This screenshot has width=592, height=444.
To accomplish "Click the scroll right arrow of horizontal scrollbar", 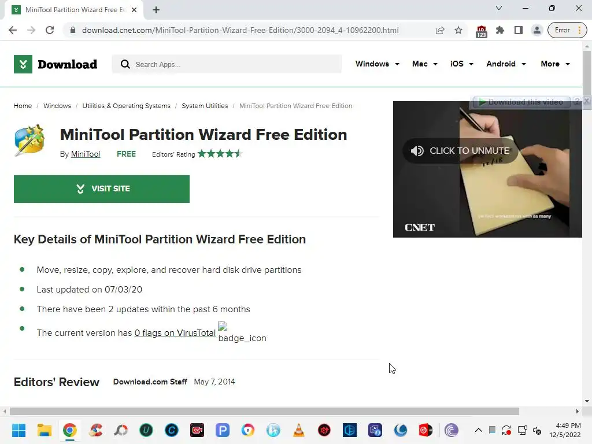I will [x=578, y=411].
